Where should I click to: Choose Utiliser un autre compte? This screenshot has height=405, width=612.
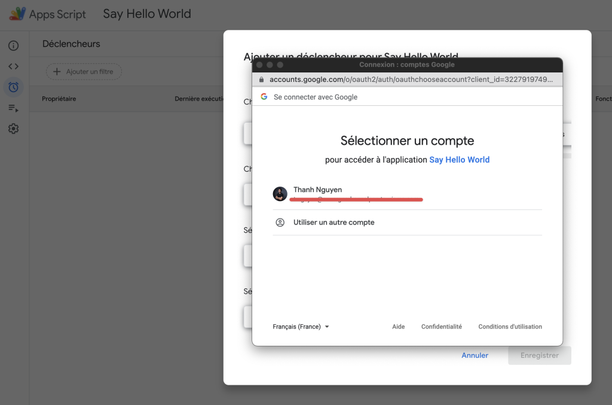tap(333, 223)
